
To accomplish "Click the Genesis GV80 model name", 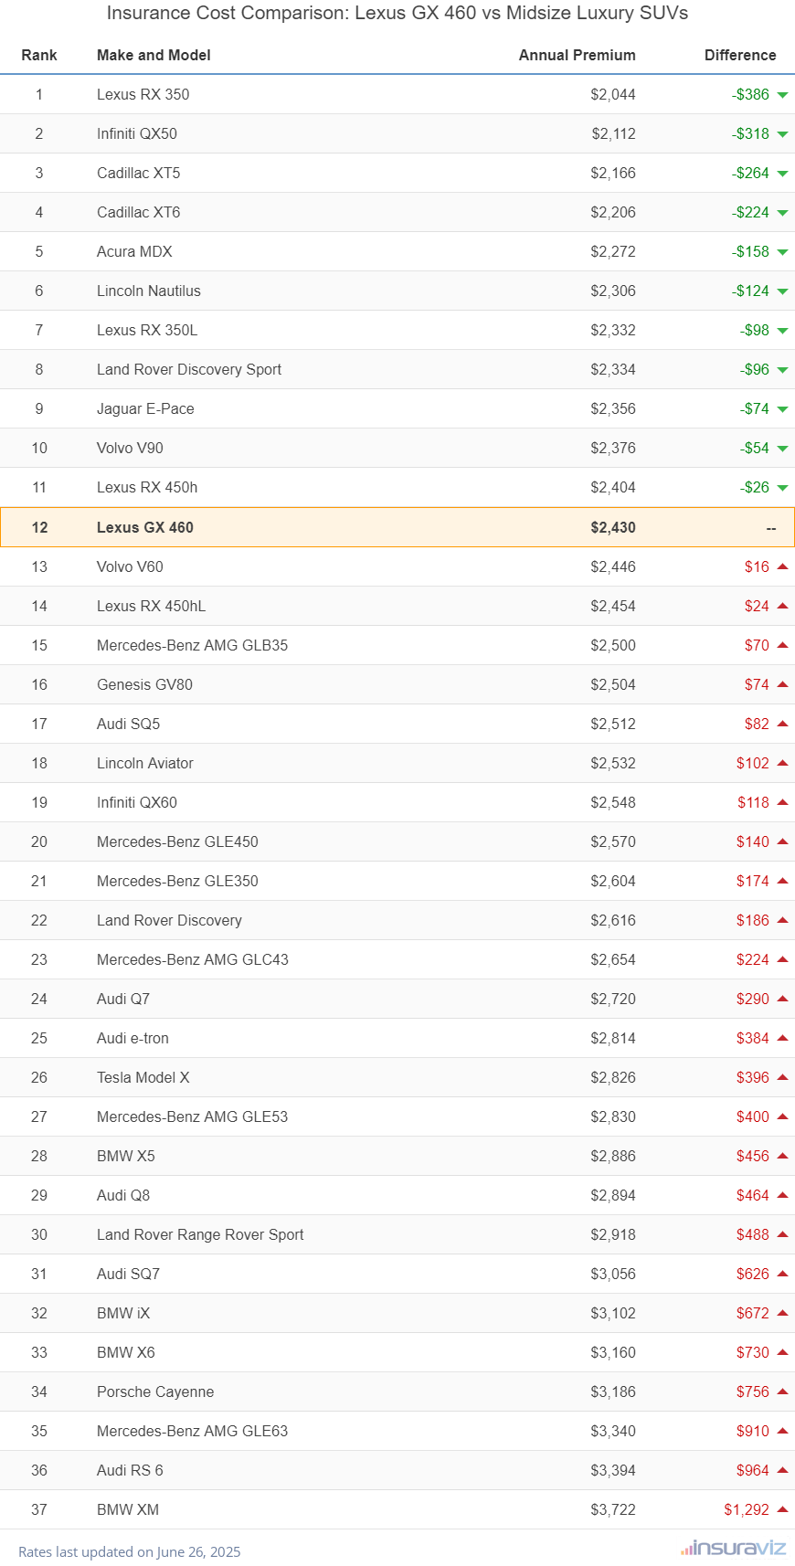I will [144, 684].
